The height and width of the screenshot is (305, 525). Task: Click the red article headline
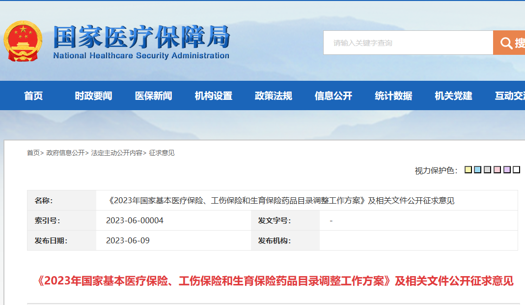pyautogui.click(x=274, y=281)
